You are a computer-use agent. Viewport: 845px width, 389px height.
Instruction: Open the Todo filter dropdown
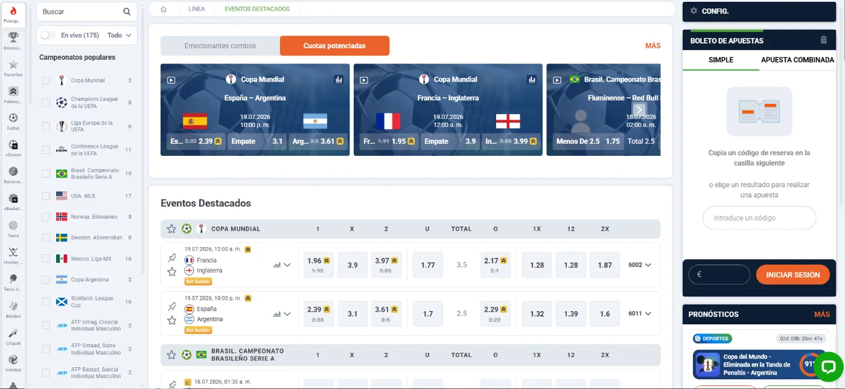[120, 35]
